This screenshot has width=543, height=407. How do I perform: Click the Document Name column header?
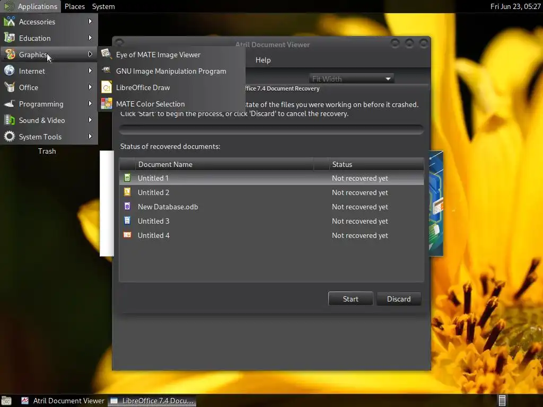coord(224,164)
